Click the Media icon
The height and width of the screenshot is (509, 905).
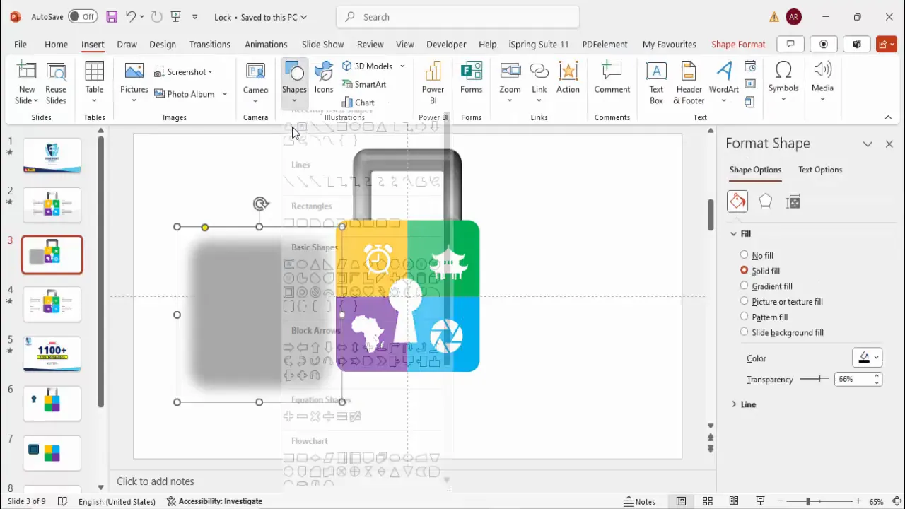tap(822, 70)
